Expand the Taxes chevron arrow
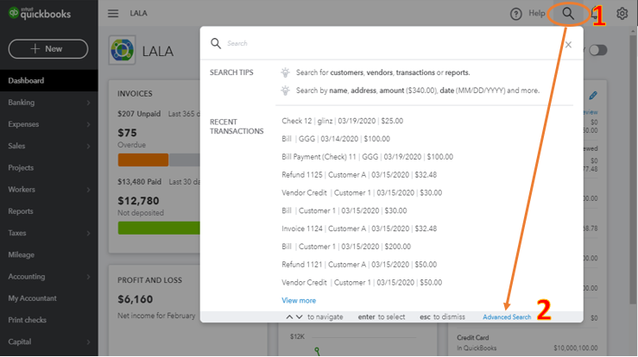638x357 pixels. (x=88, y=234)
